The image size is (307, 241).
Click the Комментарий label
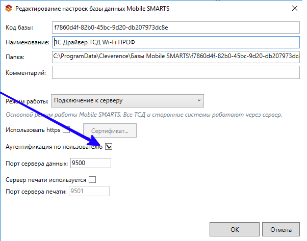click(25, 73)
